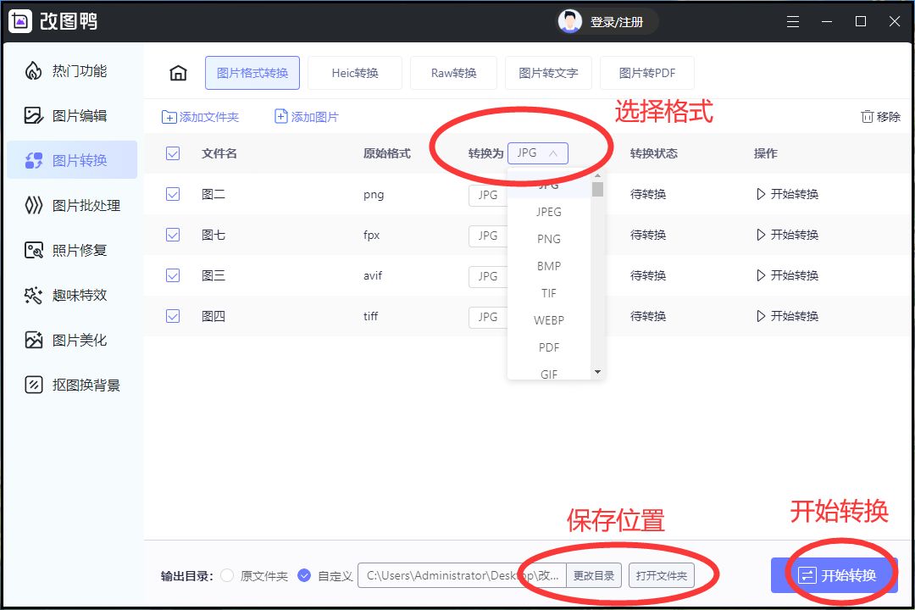
Task: Open the 图片批处理 feature
Action: [x=80, y=205]
